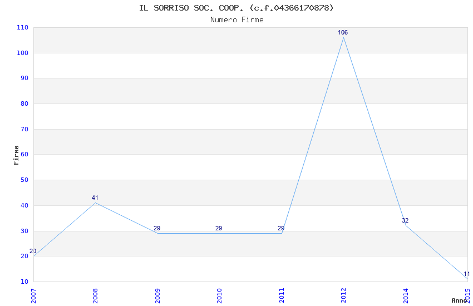Click the x-axis year '2015'
This screenshot has height=306, width=473.
[x=467, y=296]
